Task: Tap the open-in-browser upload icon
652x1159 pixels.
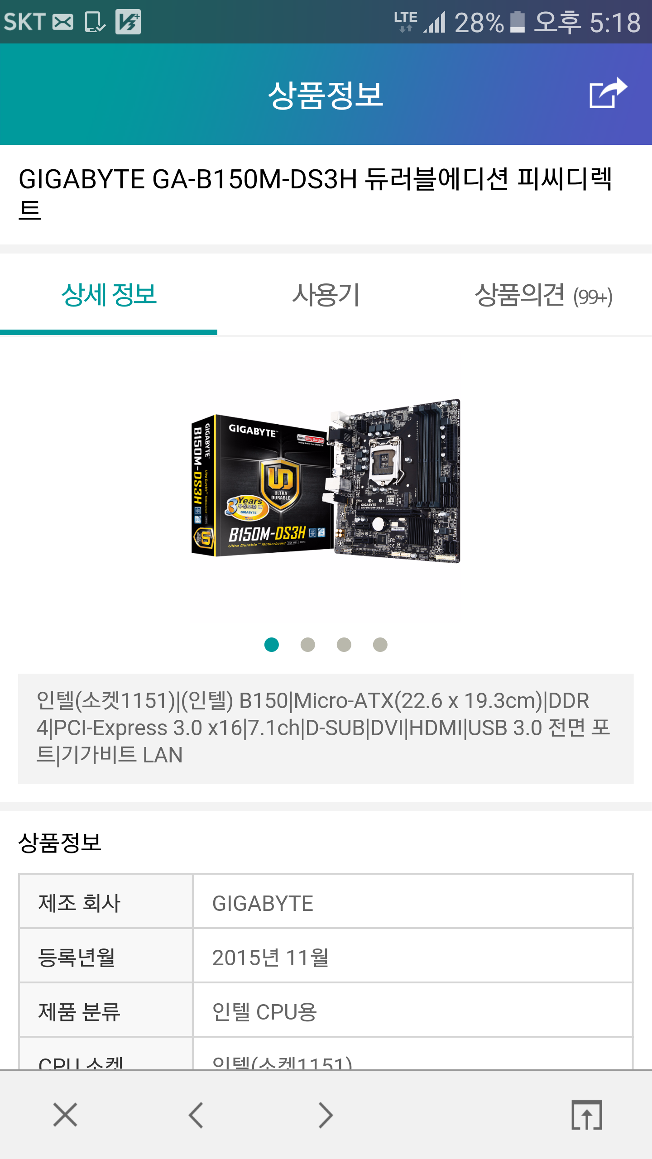Action: click(587, 1115)
